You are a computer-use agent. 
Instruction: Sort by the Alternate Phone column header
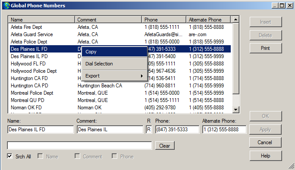pos(208,19)
